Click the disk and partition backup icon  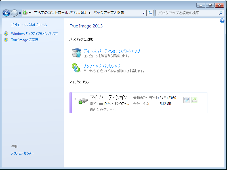click(77, 53)
